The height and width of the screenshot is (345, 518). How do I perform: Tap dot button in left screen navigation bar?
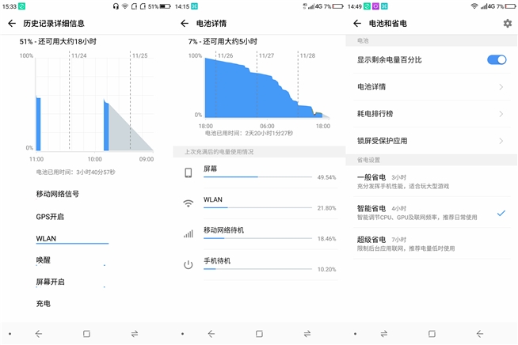tap(10, 334)
